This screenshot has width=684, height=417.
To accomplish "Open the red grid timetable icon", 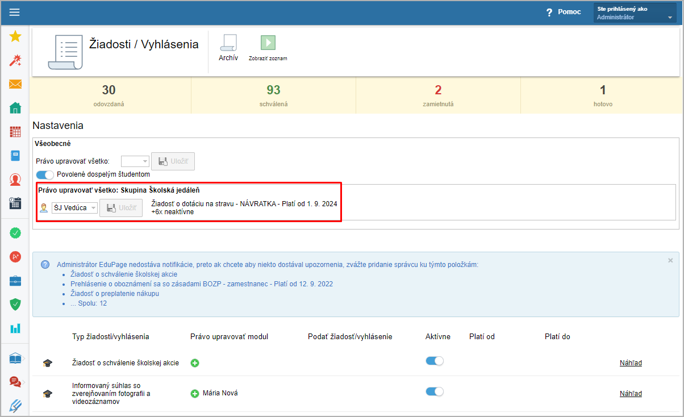I will point(15,132).
